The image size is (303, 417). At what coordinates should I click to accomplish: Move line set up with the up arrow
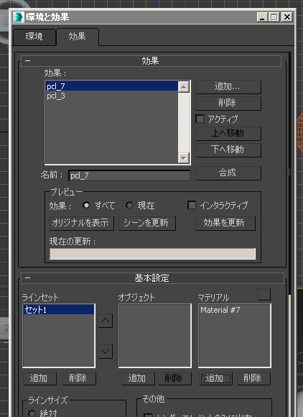pos(105,321)
